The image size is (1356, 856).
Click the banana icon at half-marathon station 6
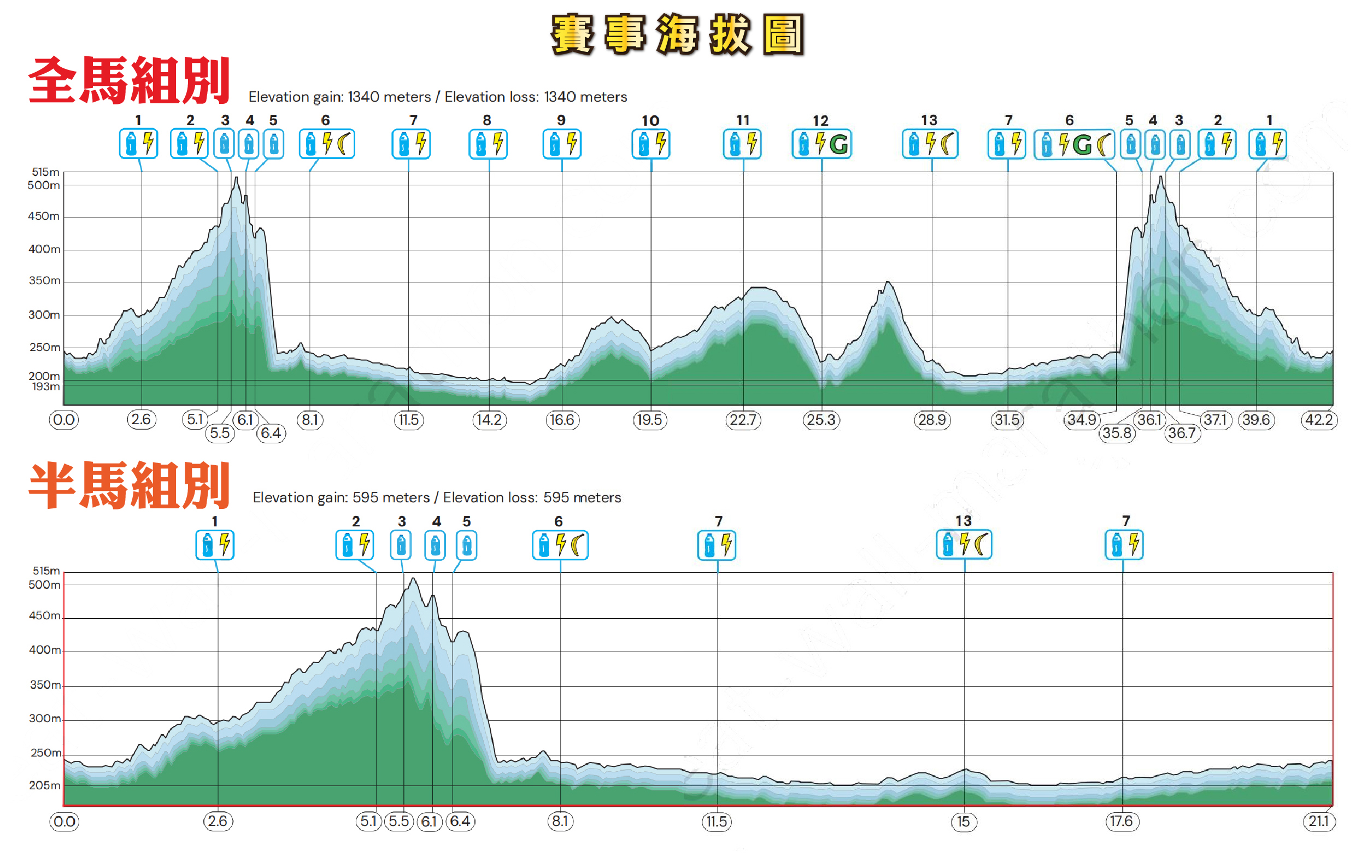[x=578, y=544]
